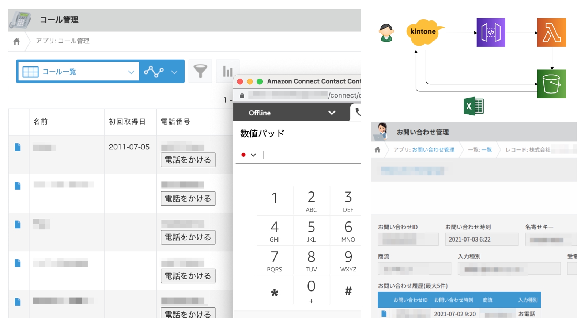This screenshot has height=327, width=585.
Task: Dial key 5 JKL on number pad
Action: click(311, 230)
